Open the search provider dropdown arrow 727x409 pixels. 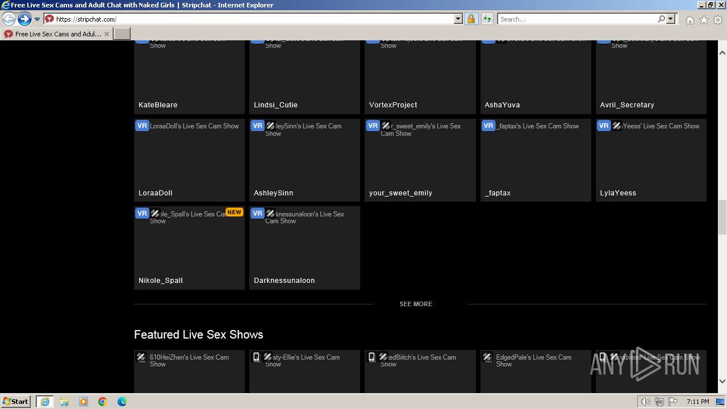tap(671, 19)
